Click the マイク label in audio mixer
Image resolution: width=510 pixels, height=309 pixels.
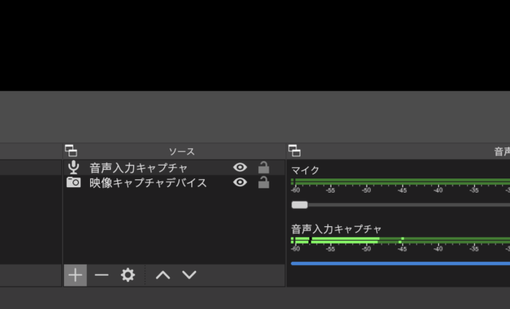point(305,170)
